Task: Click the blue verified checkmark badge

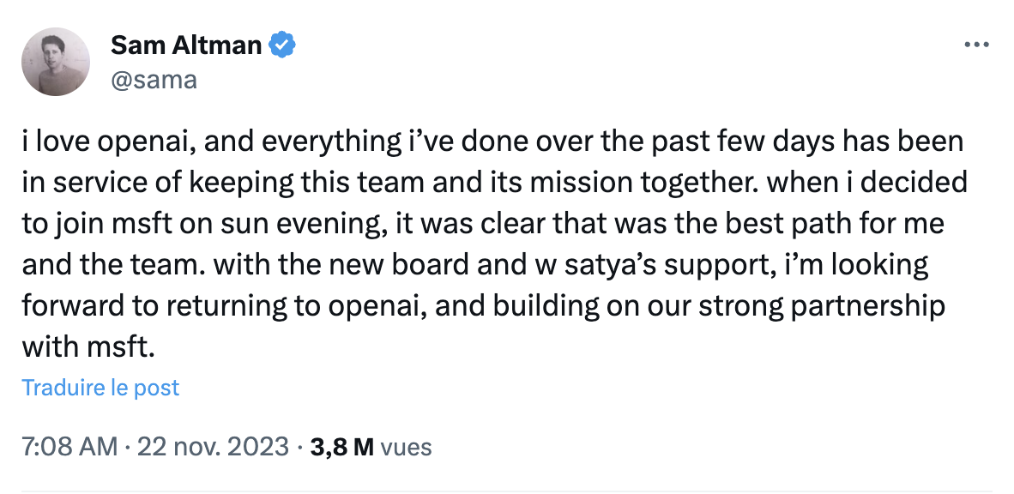Action: point(282,46)
